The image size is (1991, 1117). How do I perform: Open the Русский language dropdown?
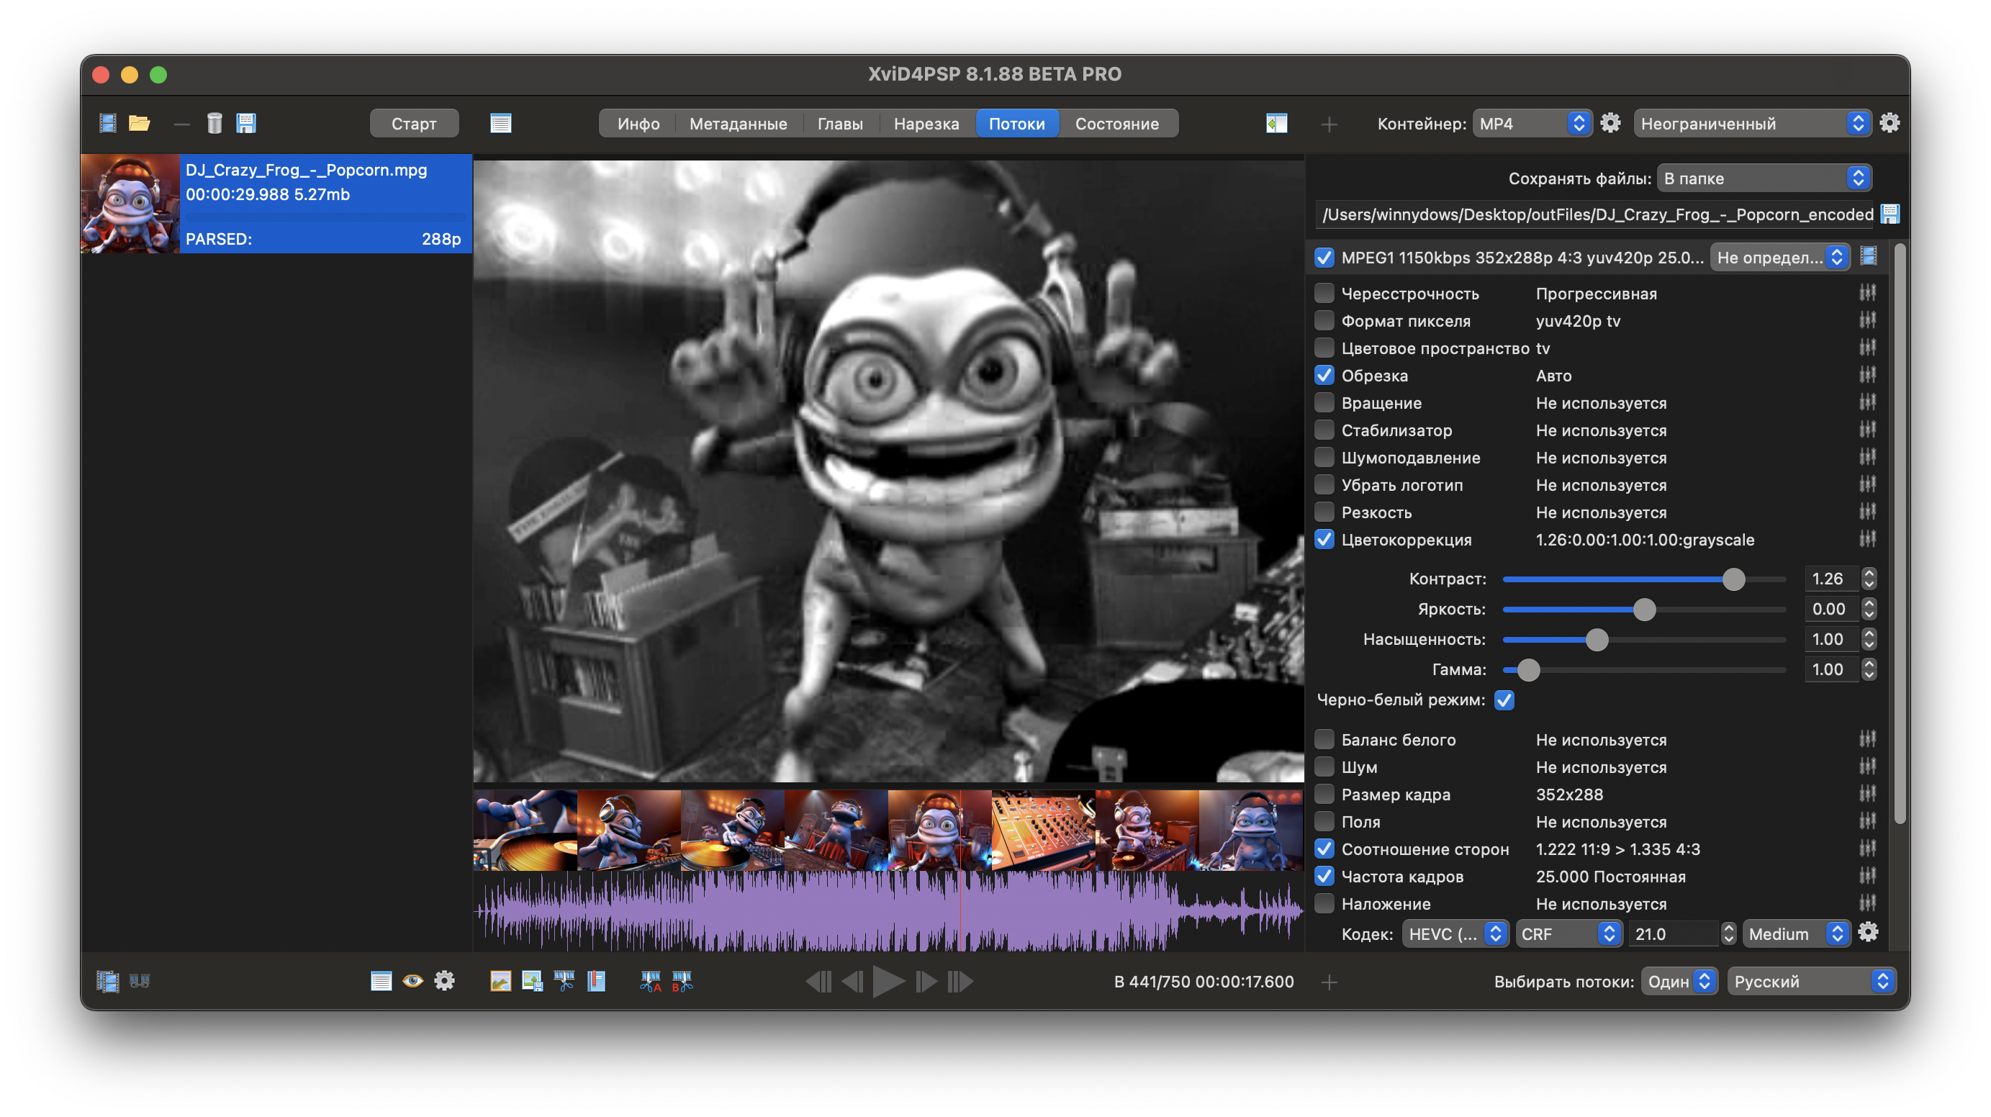(x=1810, y=981)
